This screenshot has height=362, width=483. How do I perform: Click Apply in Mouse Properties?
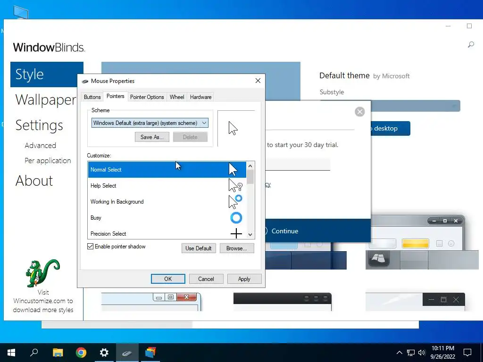(244, 279)
